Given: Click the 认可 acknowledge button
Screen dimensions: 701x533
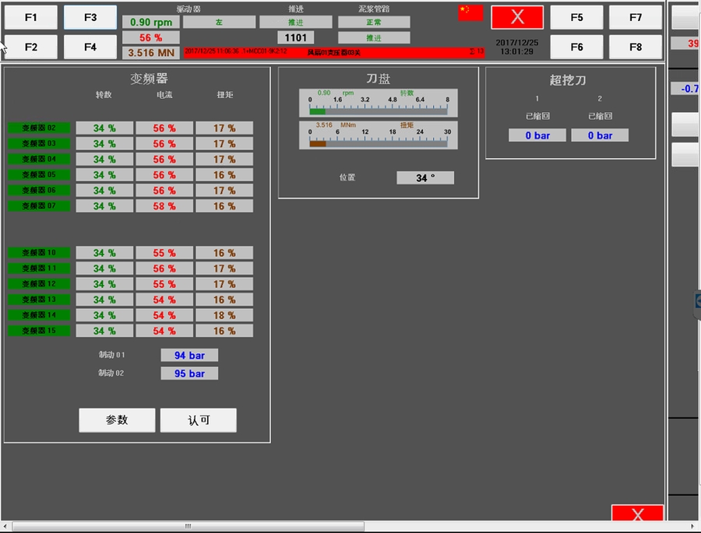Looking at the screenshot, I should (199, 420).
